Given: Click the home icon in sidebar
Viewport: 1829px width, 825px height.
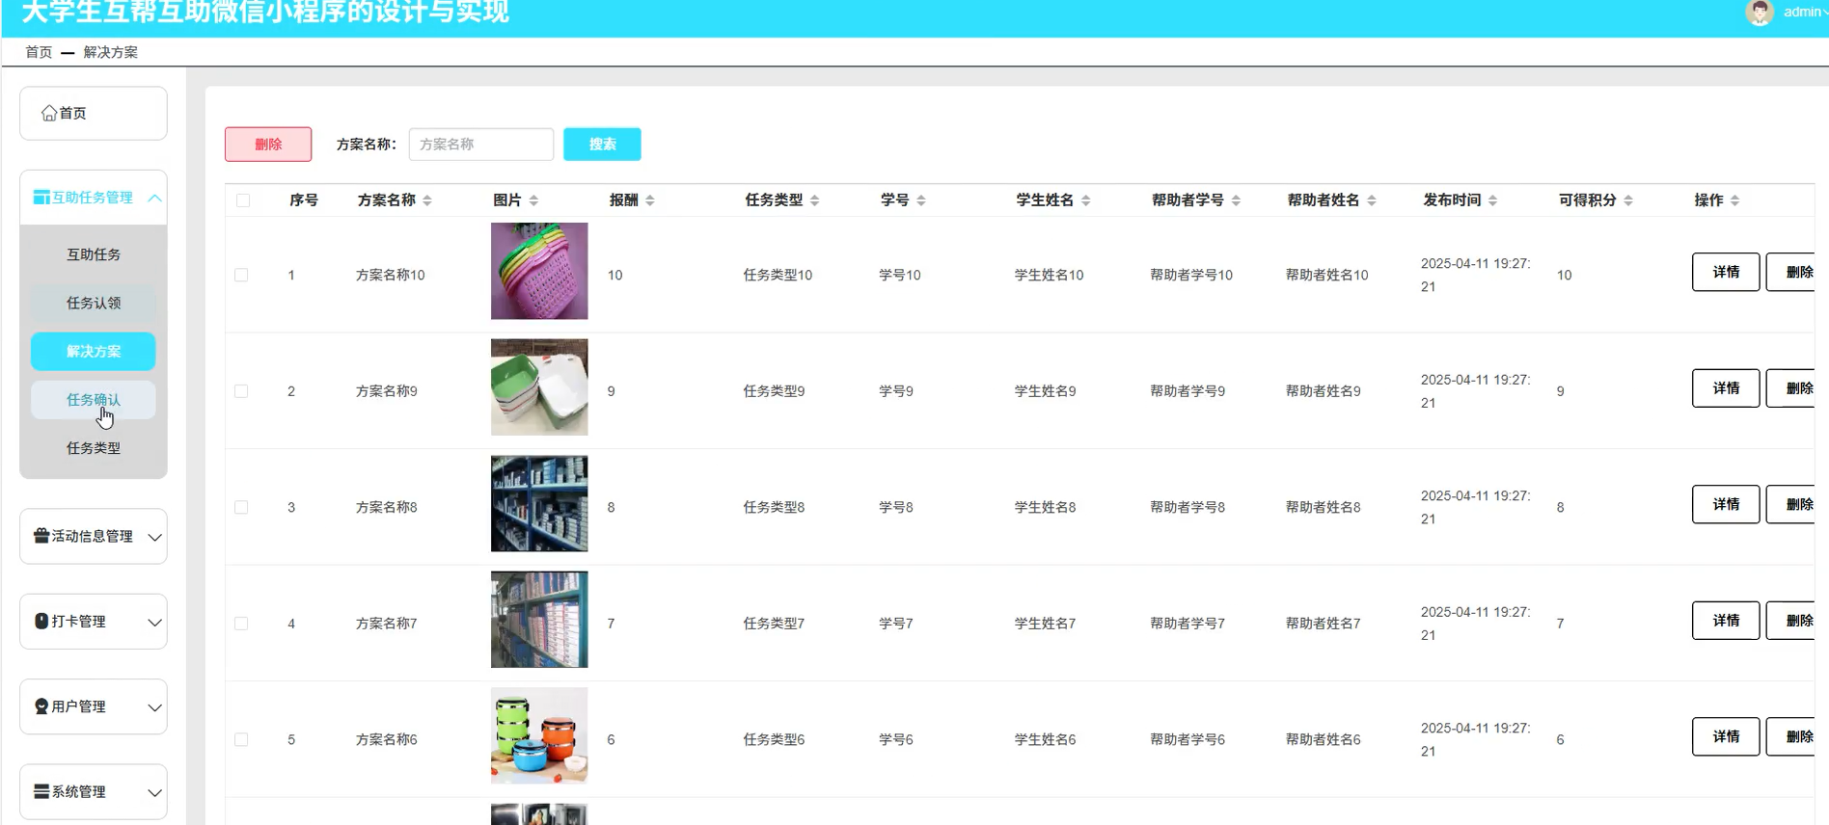Looking at the screenshot, I should (x=49, y=114).
